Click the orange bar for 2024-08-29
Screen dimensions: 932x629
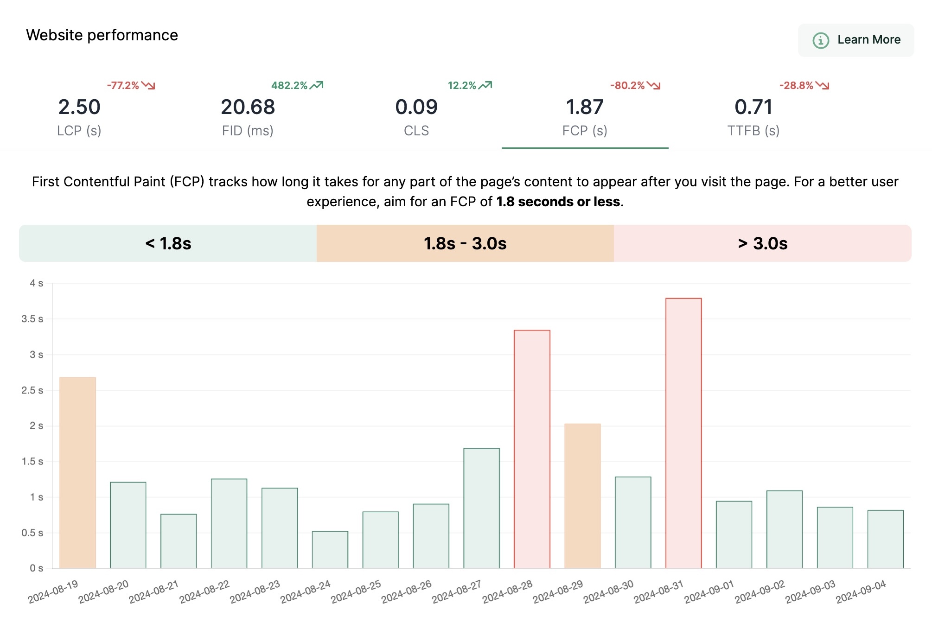(x=583, y=496)
